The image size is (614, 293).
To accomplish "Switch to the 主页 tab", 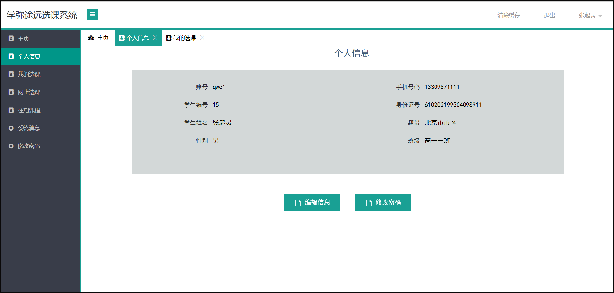I will 102,37.
